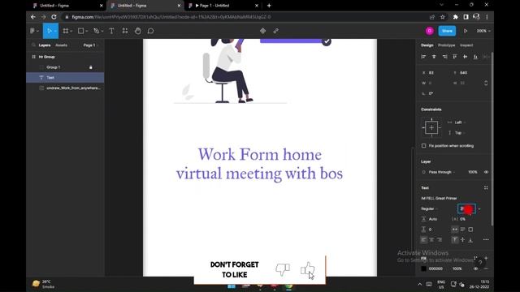Toggle fill visibility eye icon
Image resolution: width=520 pixels, height=292 pixels.
tap(475, 268)
